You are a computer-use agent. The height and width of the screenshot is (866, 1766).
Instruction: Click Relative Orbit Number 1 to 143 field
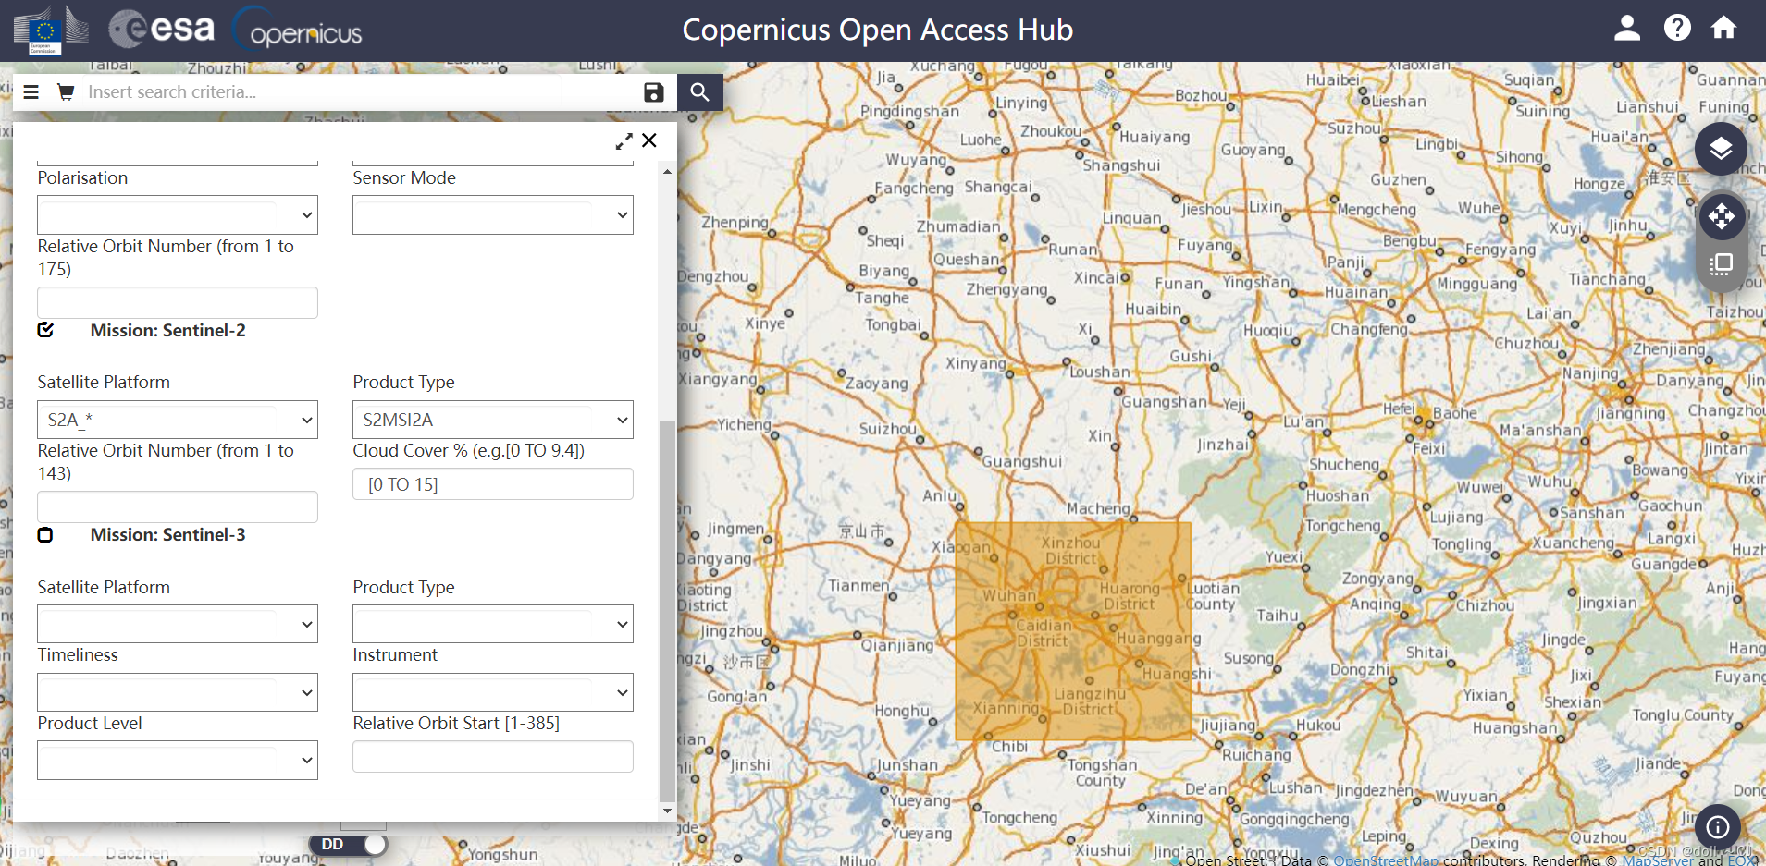pyautogui.click(x=178, y=506)
